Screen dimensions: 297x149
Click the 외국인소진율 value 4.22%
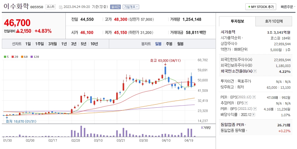(285, 72)
